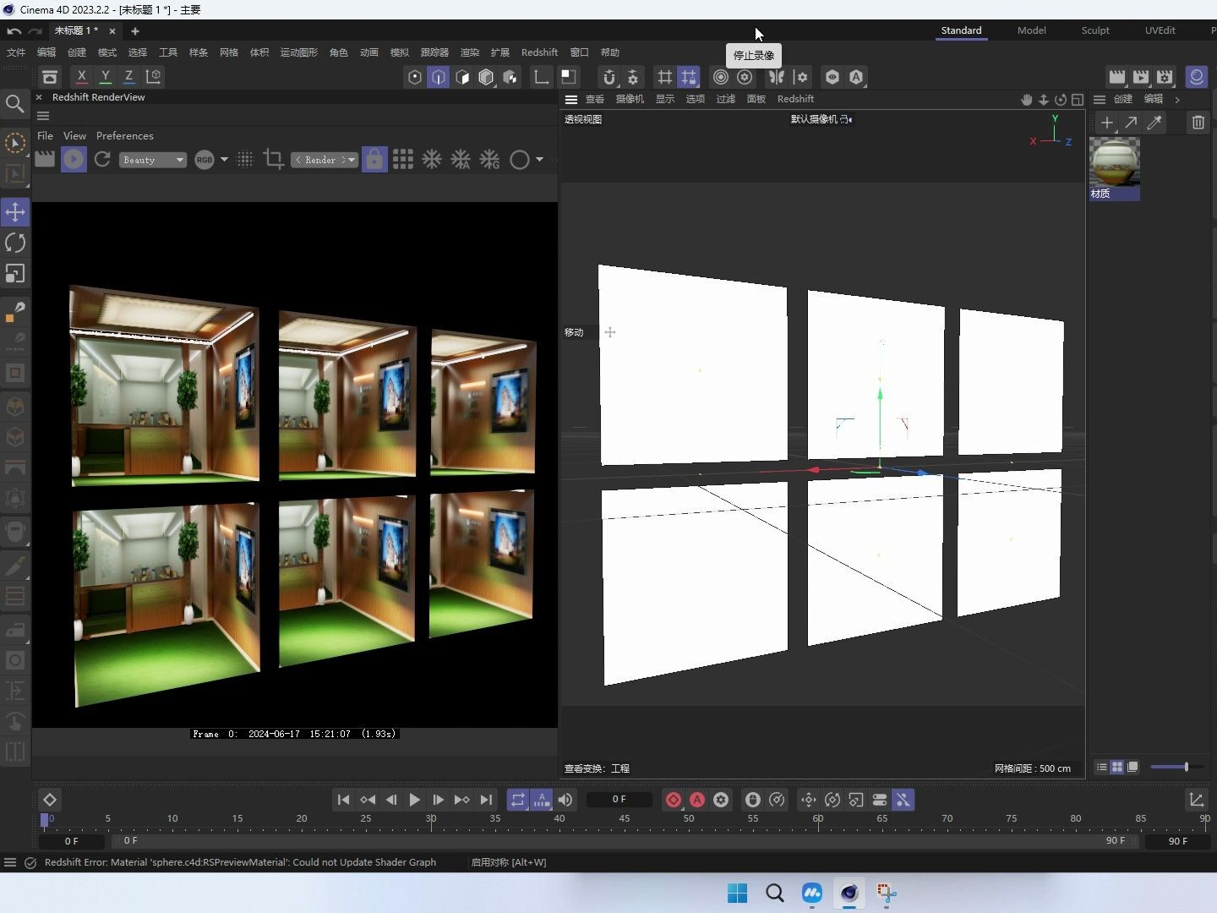This screenshot has width=1217, height=913.
Task: Go to the start of animation
Action: point(343,800)
